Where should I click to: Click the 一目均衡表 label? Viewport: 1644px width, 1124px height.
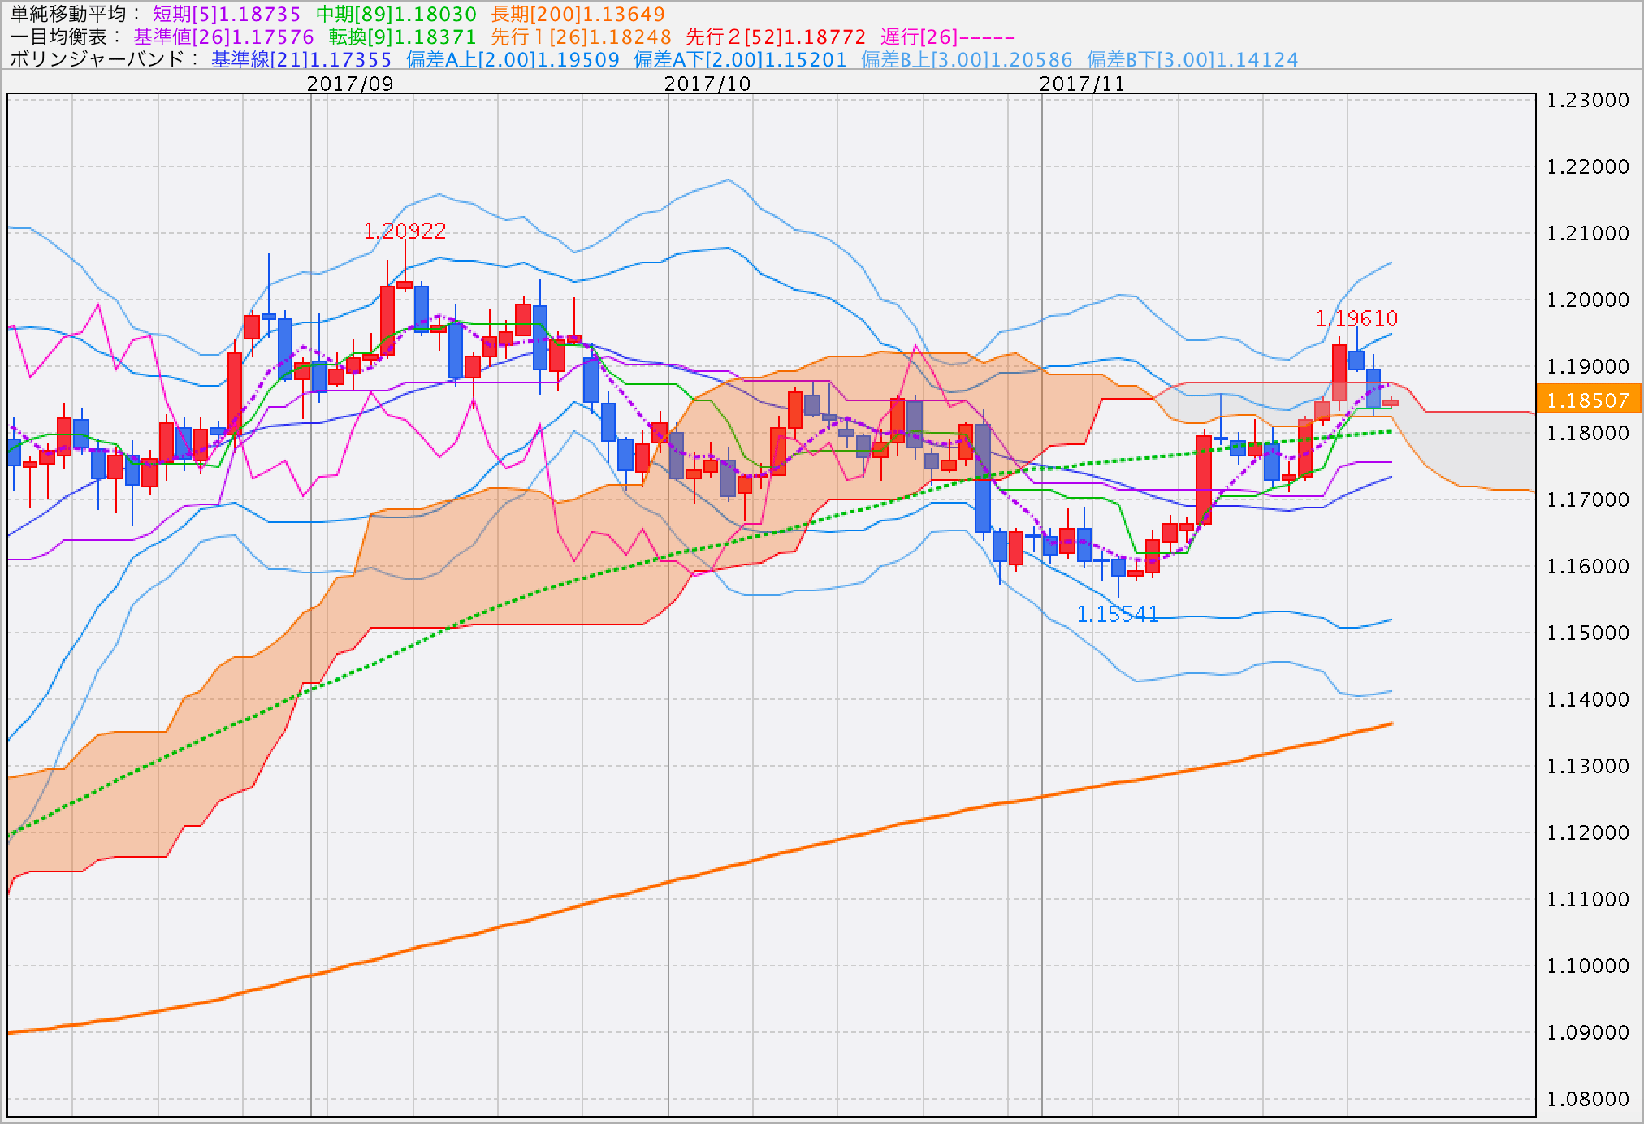65,37
